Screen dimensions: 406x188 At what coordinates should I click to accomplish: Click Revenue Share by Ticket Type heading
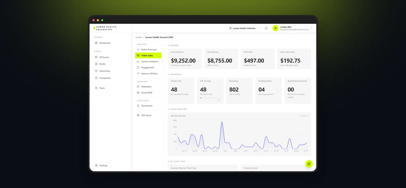(x=184, y=168)
